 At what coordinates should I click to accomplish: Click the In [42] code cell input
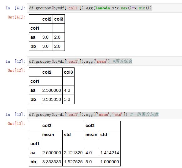(x=104, y=61)
